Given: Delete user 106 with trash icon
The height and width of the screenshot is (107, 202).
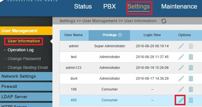Looking at the screenshot, I should pyautogui.click(x=191, y=89).
